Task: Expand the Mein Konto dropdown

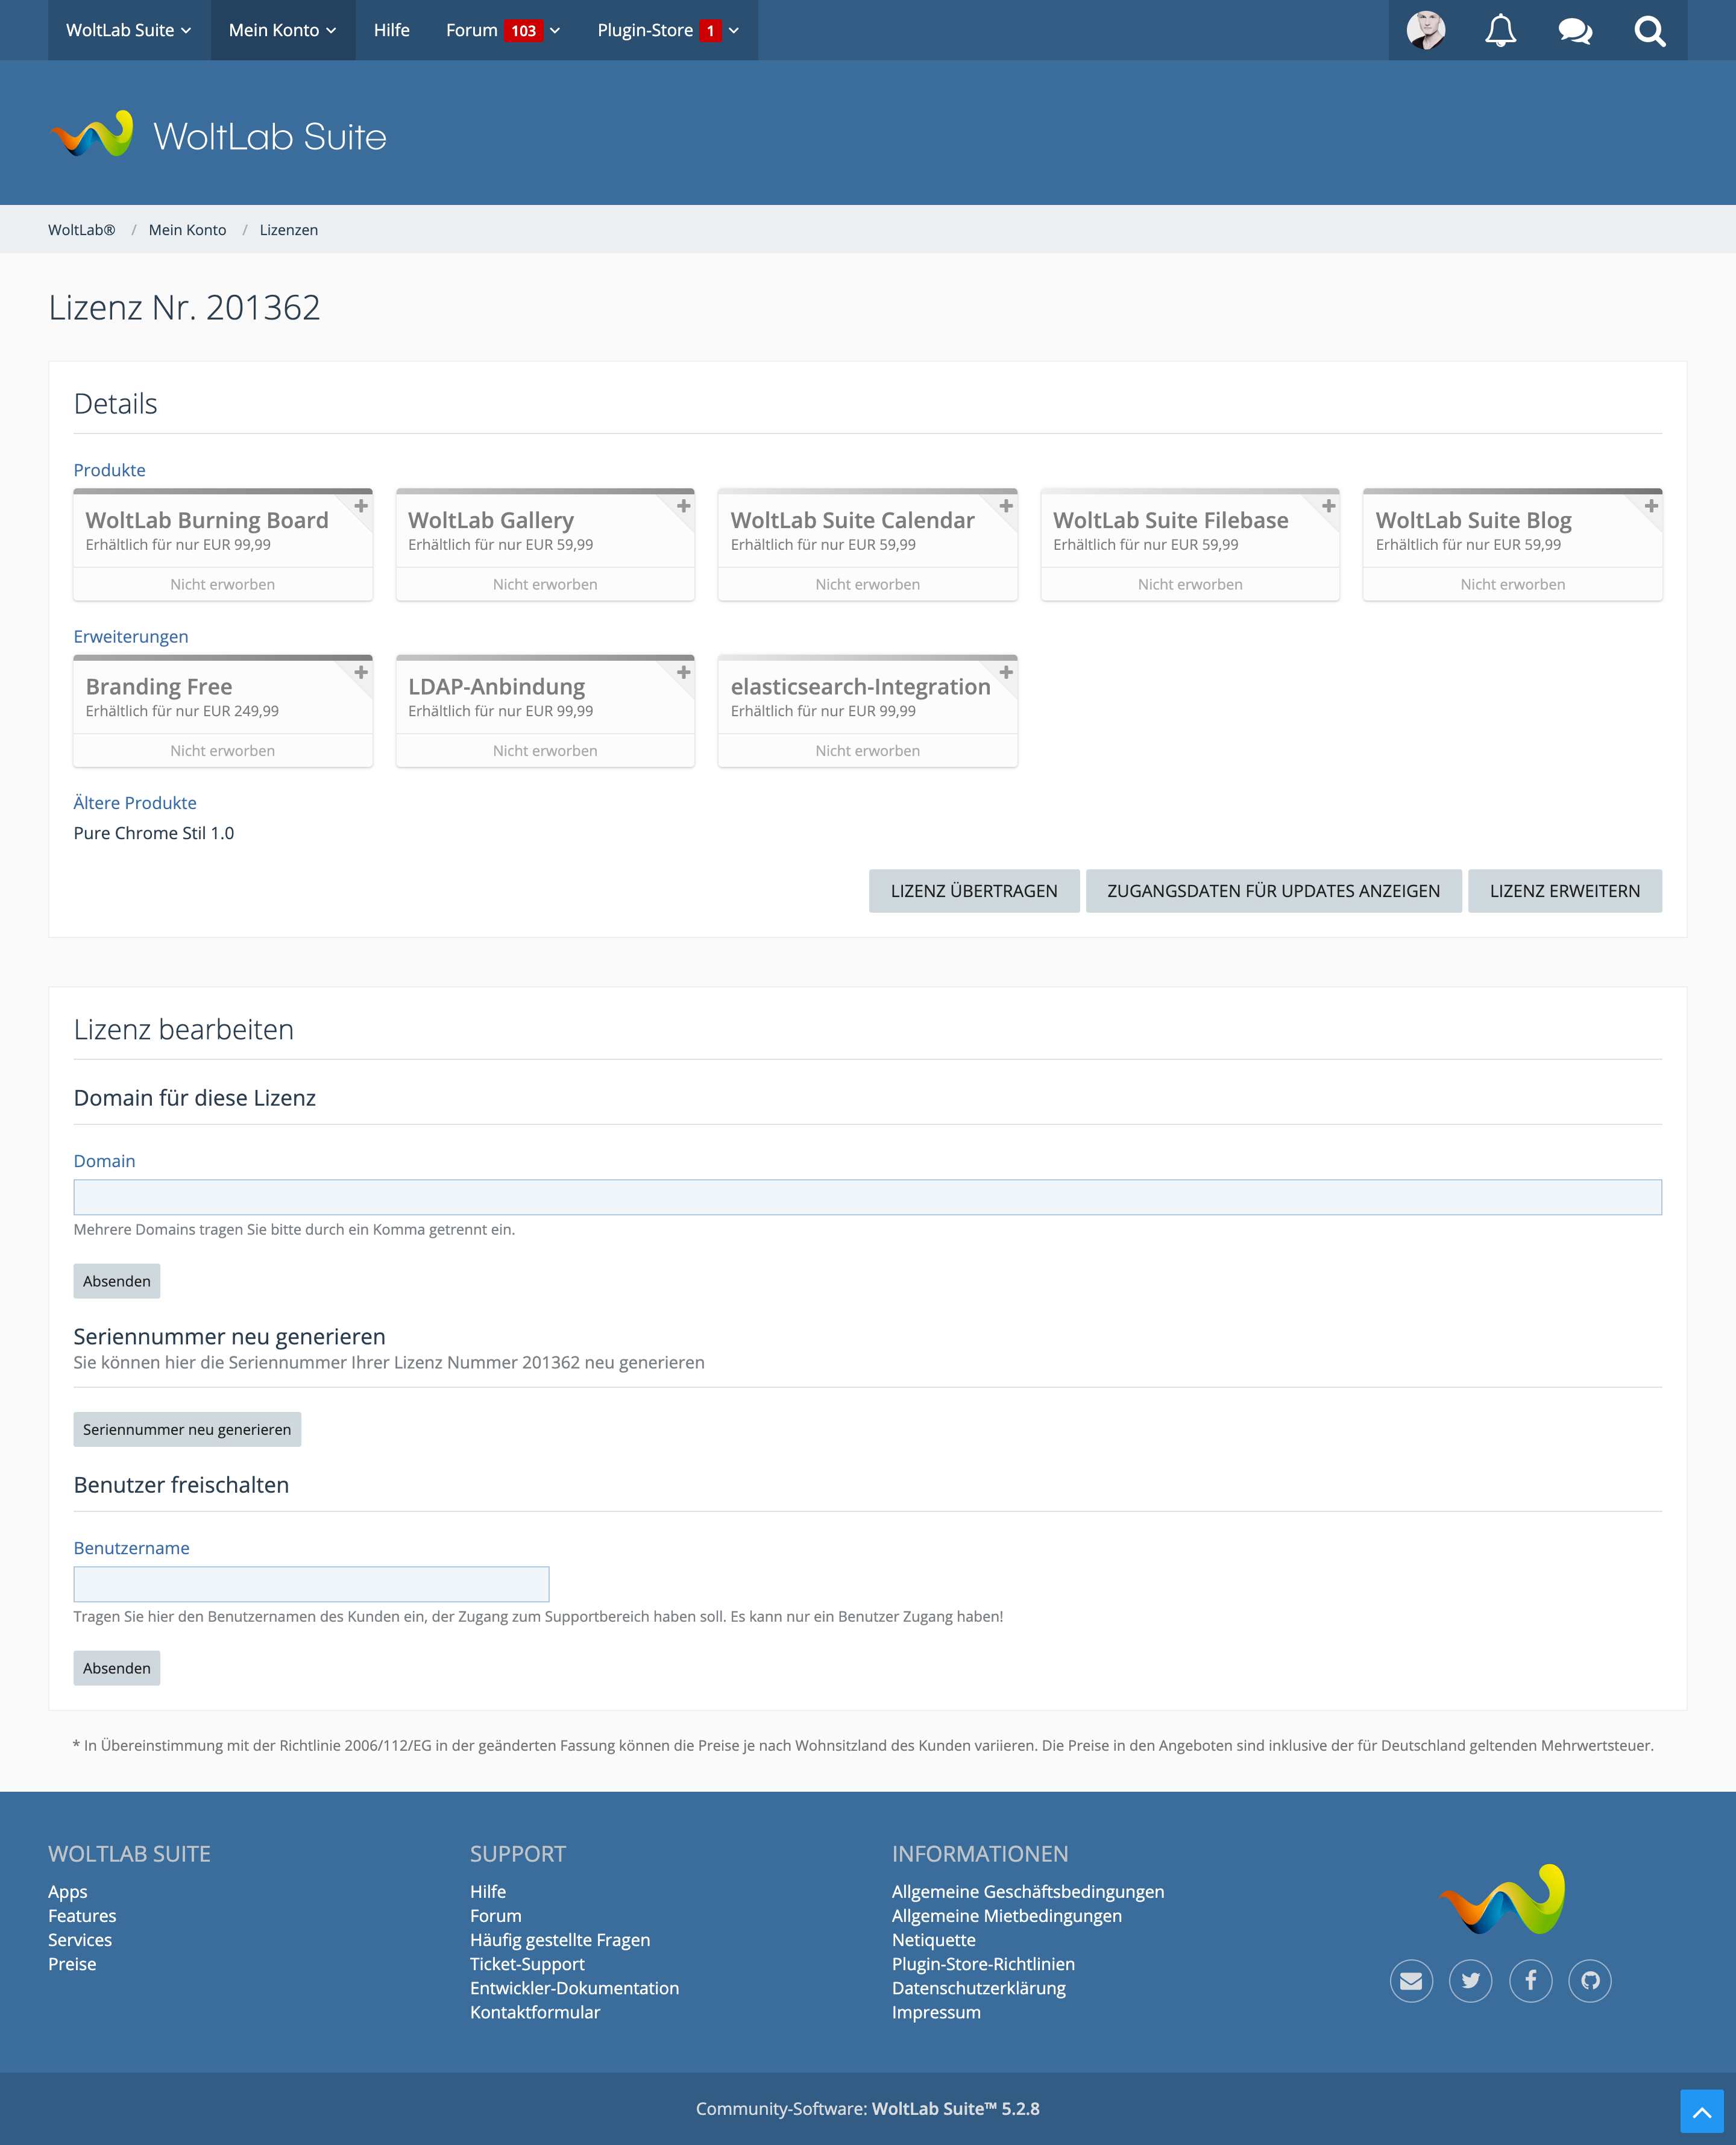Action: [x=282, y=30]
